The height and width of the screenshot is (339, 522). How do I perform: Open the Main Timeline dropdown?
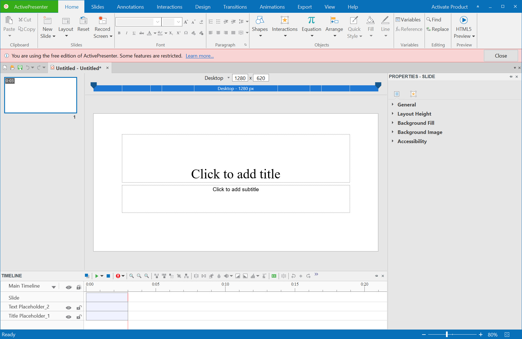coord(53,287)
